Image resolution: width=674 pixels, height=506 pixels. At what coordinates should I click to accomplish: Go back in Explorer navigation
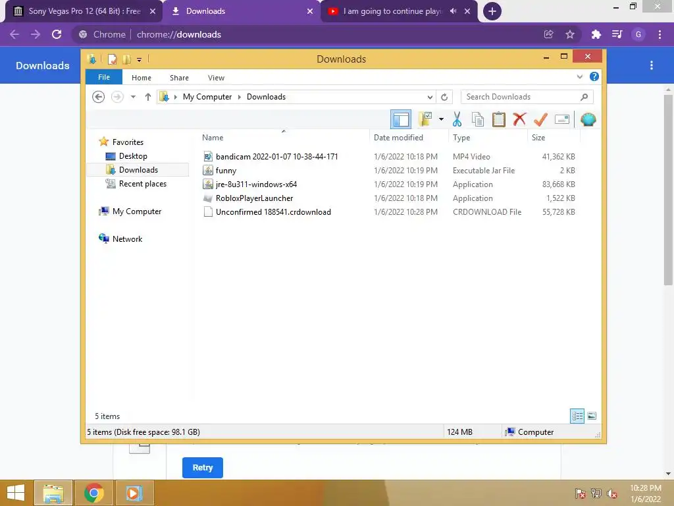click(99, 97)
